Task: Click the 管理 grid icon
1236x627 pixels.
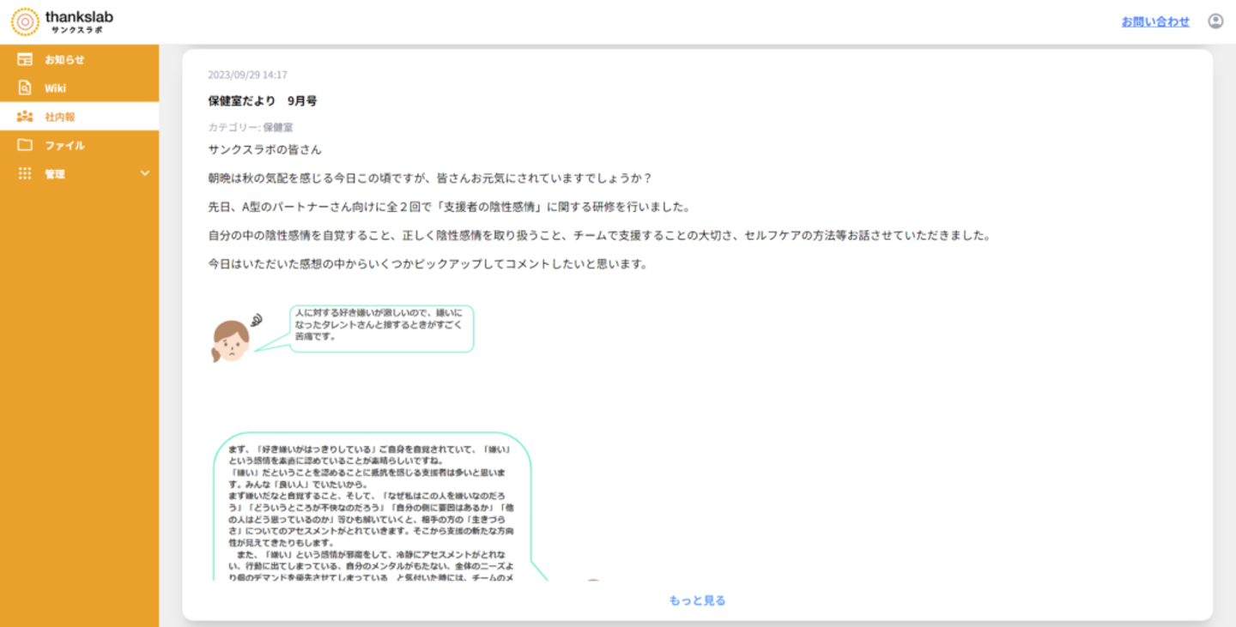Action: 25,173
